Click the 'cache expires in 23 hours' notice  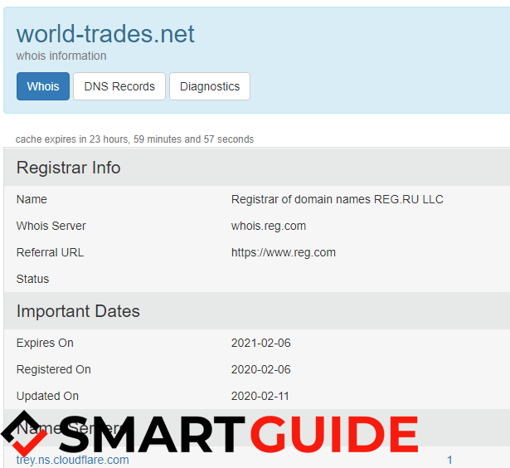coord(134,139)
